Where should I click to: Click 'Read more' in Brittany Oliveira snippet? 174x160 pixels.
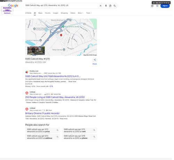[x=63, y=119]
